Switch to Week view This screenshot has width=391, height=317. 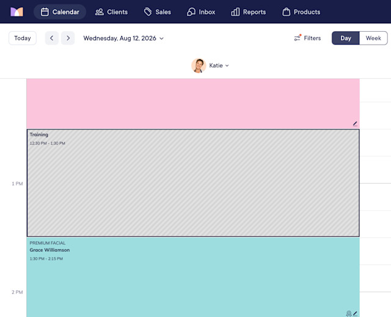[373, 38]
